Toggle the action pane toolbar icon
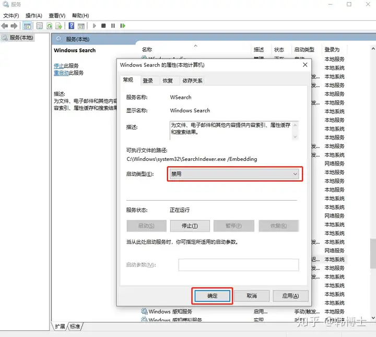Viewport: 376px width, 337px height. [x=81, y=26]
